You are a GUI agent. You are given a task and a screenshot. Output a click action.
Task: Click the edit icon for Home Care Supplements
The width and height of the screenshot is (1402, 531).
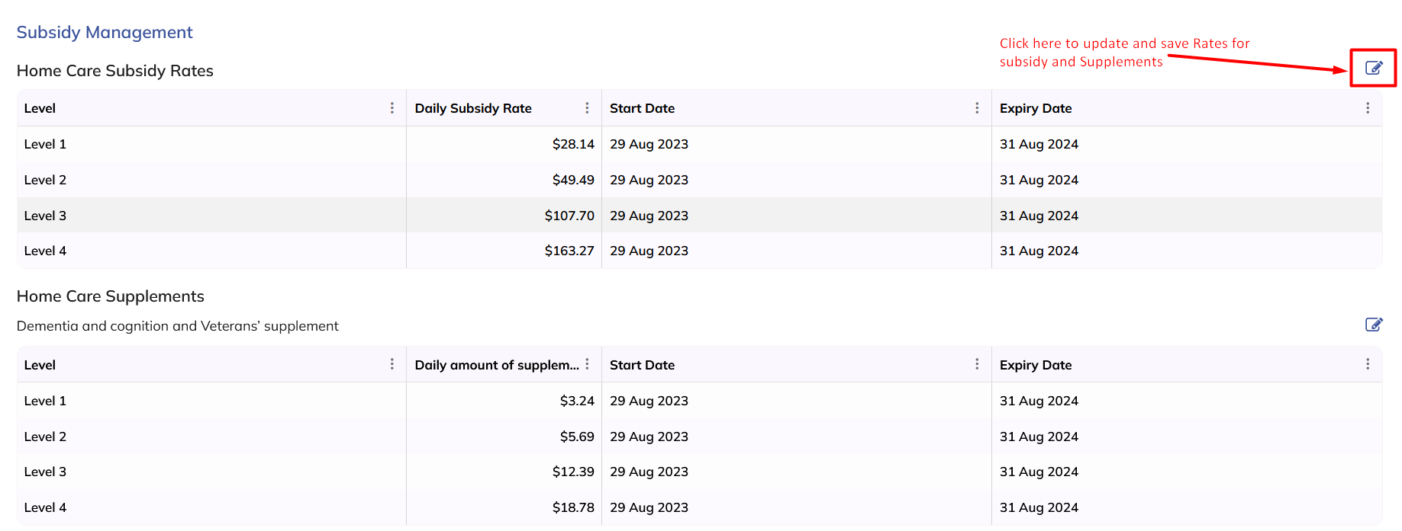[x=1373, y=325]
